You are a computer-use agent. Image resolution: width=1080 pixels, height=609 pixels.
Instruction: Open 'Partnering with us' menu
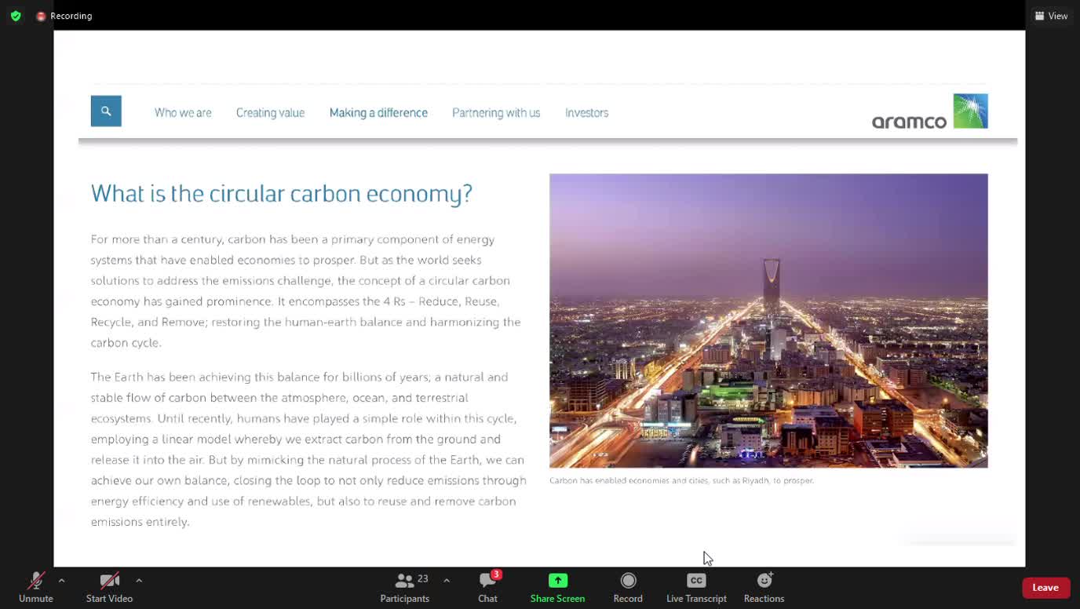pos(496,113)
